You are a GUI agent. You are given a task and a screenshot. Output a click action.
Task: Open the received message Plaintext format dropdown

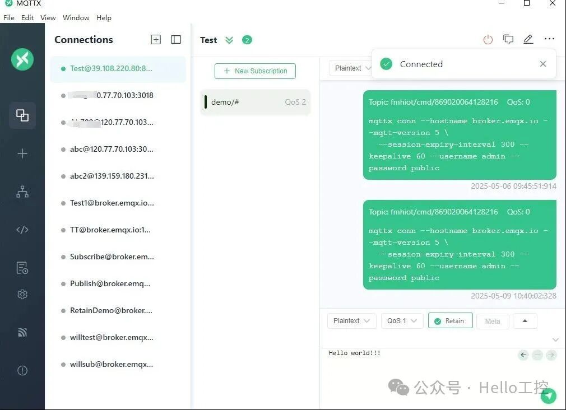351,68
